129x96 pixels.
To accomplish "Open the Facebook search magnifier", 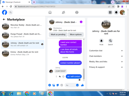I will tap(11, 13).
